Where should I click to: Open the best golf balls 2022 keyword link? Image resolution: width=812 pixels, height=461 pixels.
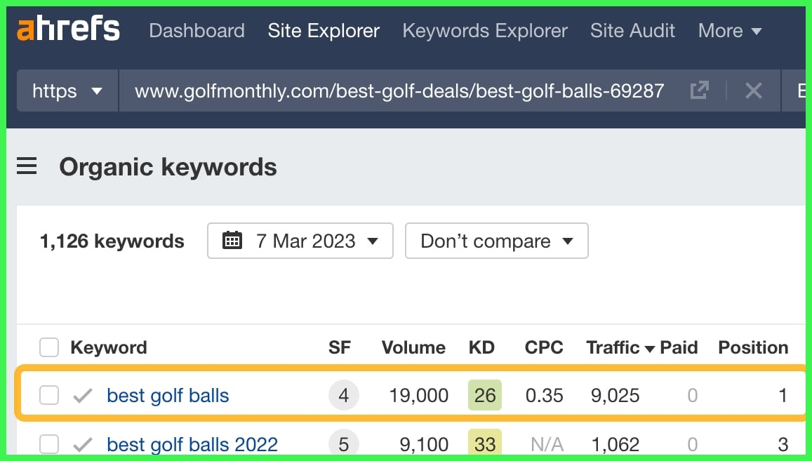point(192,444)
